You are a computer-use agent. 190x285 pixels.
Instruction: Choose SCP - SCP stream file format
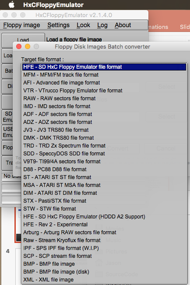click(104, 256)
